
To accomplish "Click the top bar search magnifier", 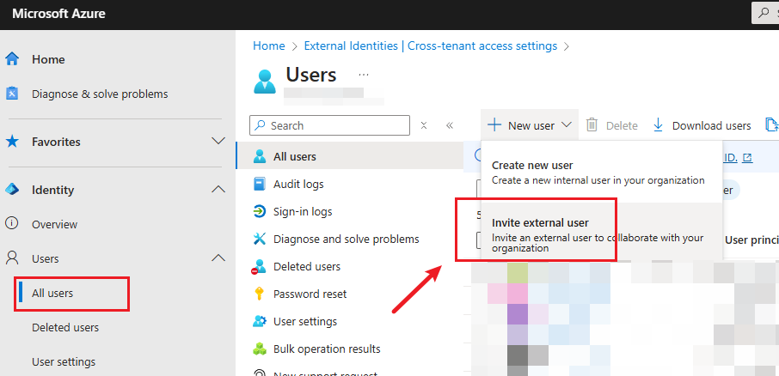I will [764, 14].
